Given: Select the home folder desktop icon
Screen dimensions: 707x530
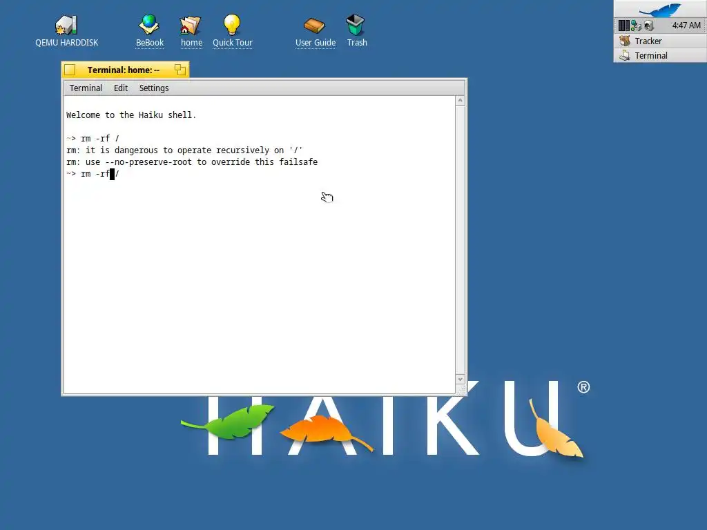Looking at the screenshot, I should tap(191, 26).
